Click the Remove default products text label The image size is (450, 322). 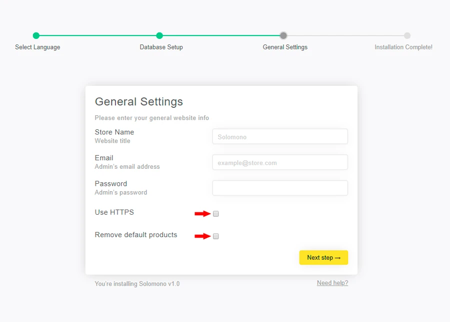tap(136, 235)
